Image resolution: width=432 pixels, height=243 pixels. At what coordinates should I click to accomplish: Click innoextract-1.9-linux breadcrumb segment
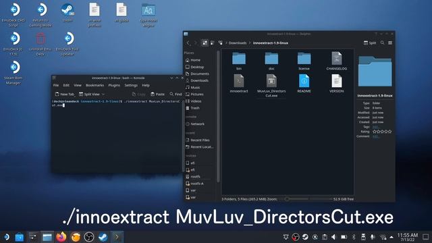tap(271, 43)
